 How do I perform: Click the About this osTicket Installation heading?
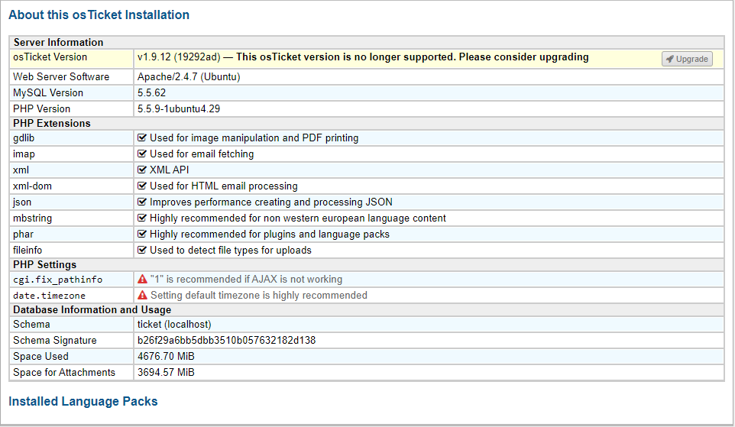(99, 15)
